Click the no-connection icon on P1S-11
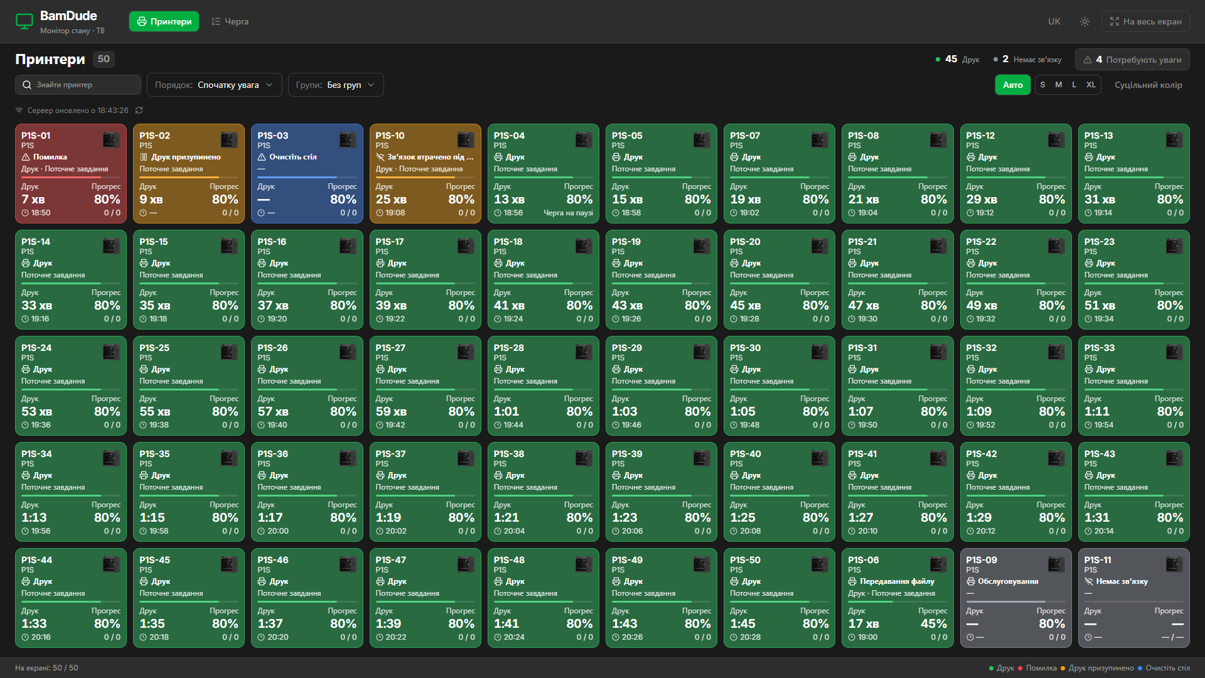 (x=1089, y=581)
